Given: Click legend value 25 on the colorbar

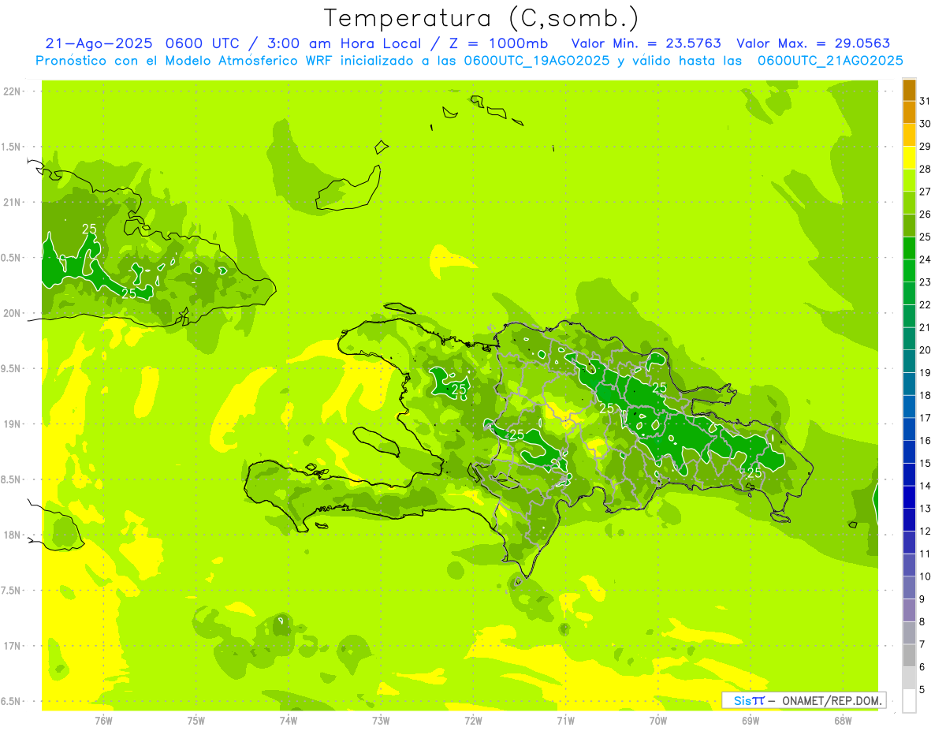Looking at the screenshot, I should [925, 237].
